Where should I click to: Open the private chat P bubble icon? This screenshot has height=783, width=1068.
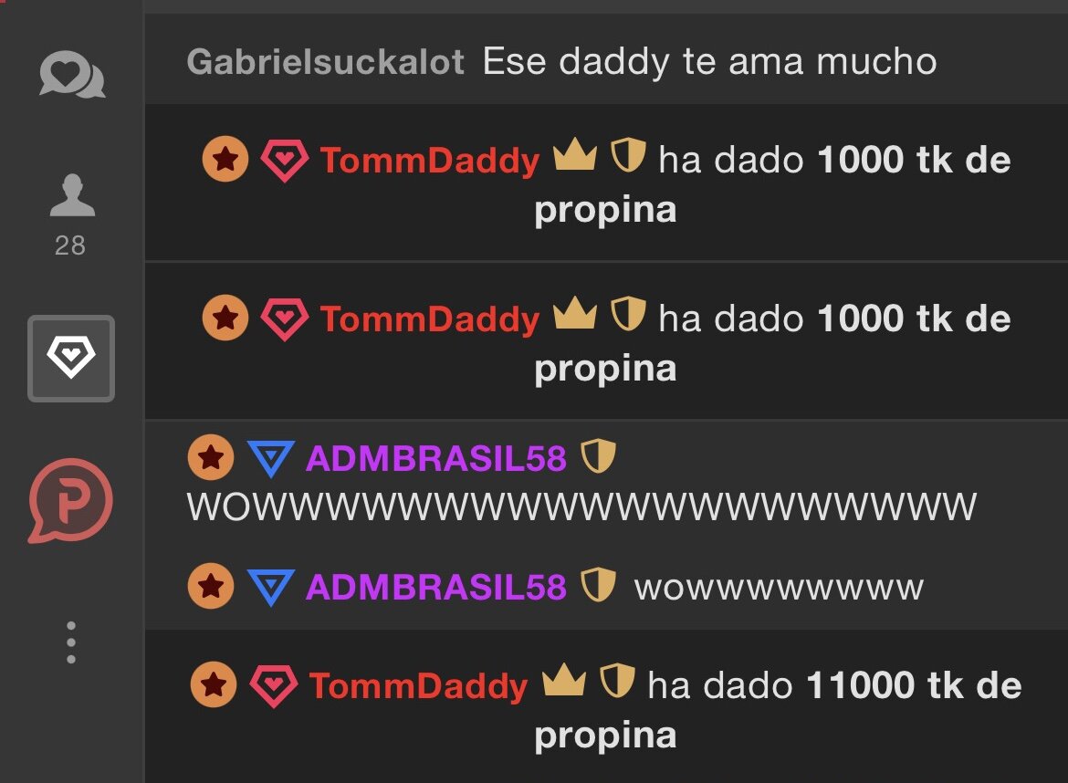[x=70, y=500]
